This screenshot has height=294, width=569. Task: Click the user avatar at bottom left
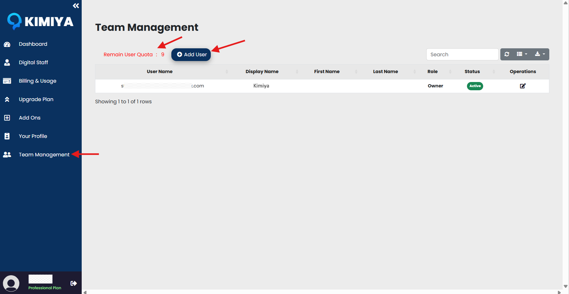(11, 283)
